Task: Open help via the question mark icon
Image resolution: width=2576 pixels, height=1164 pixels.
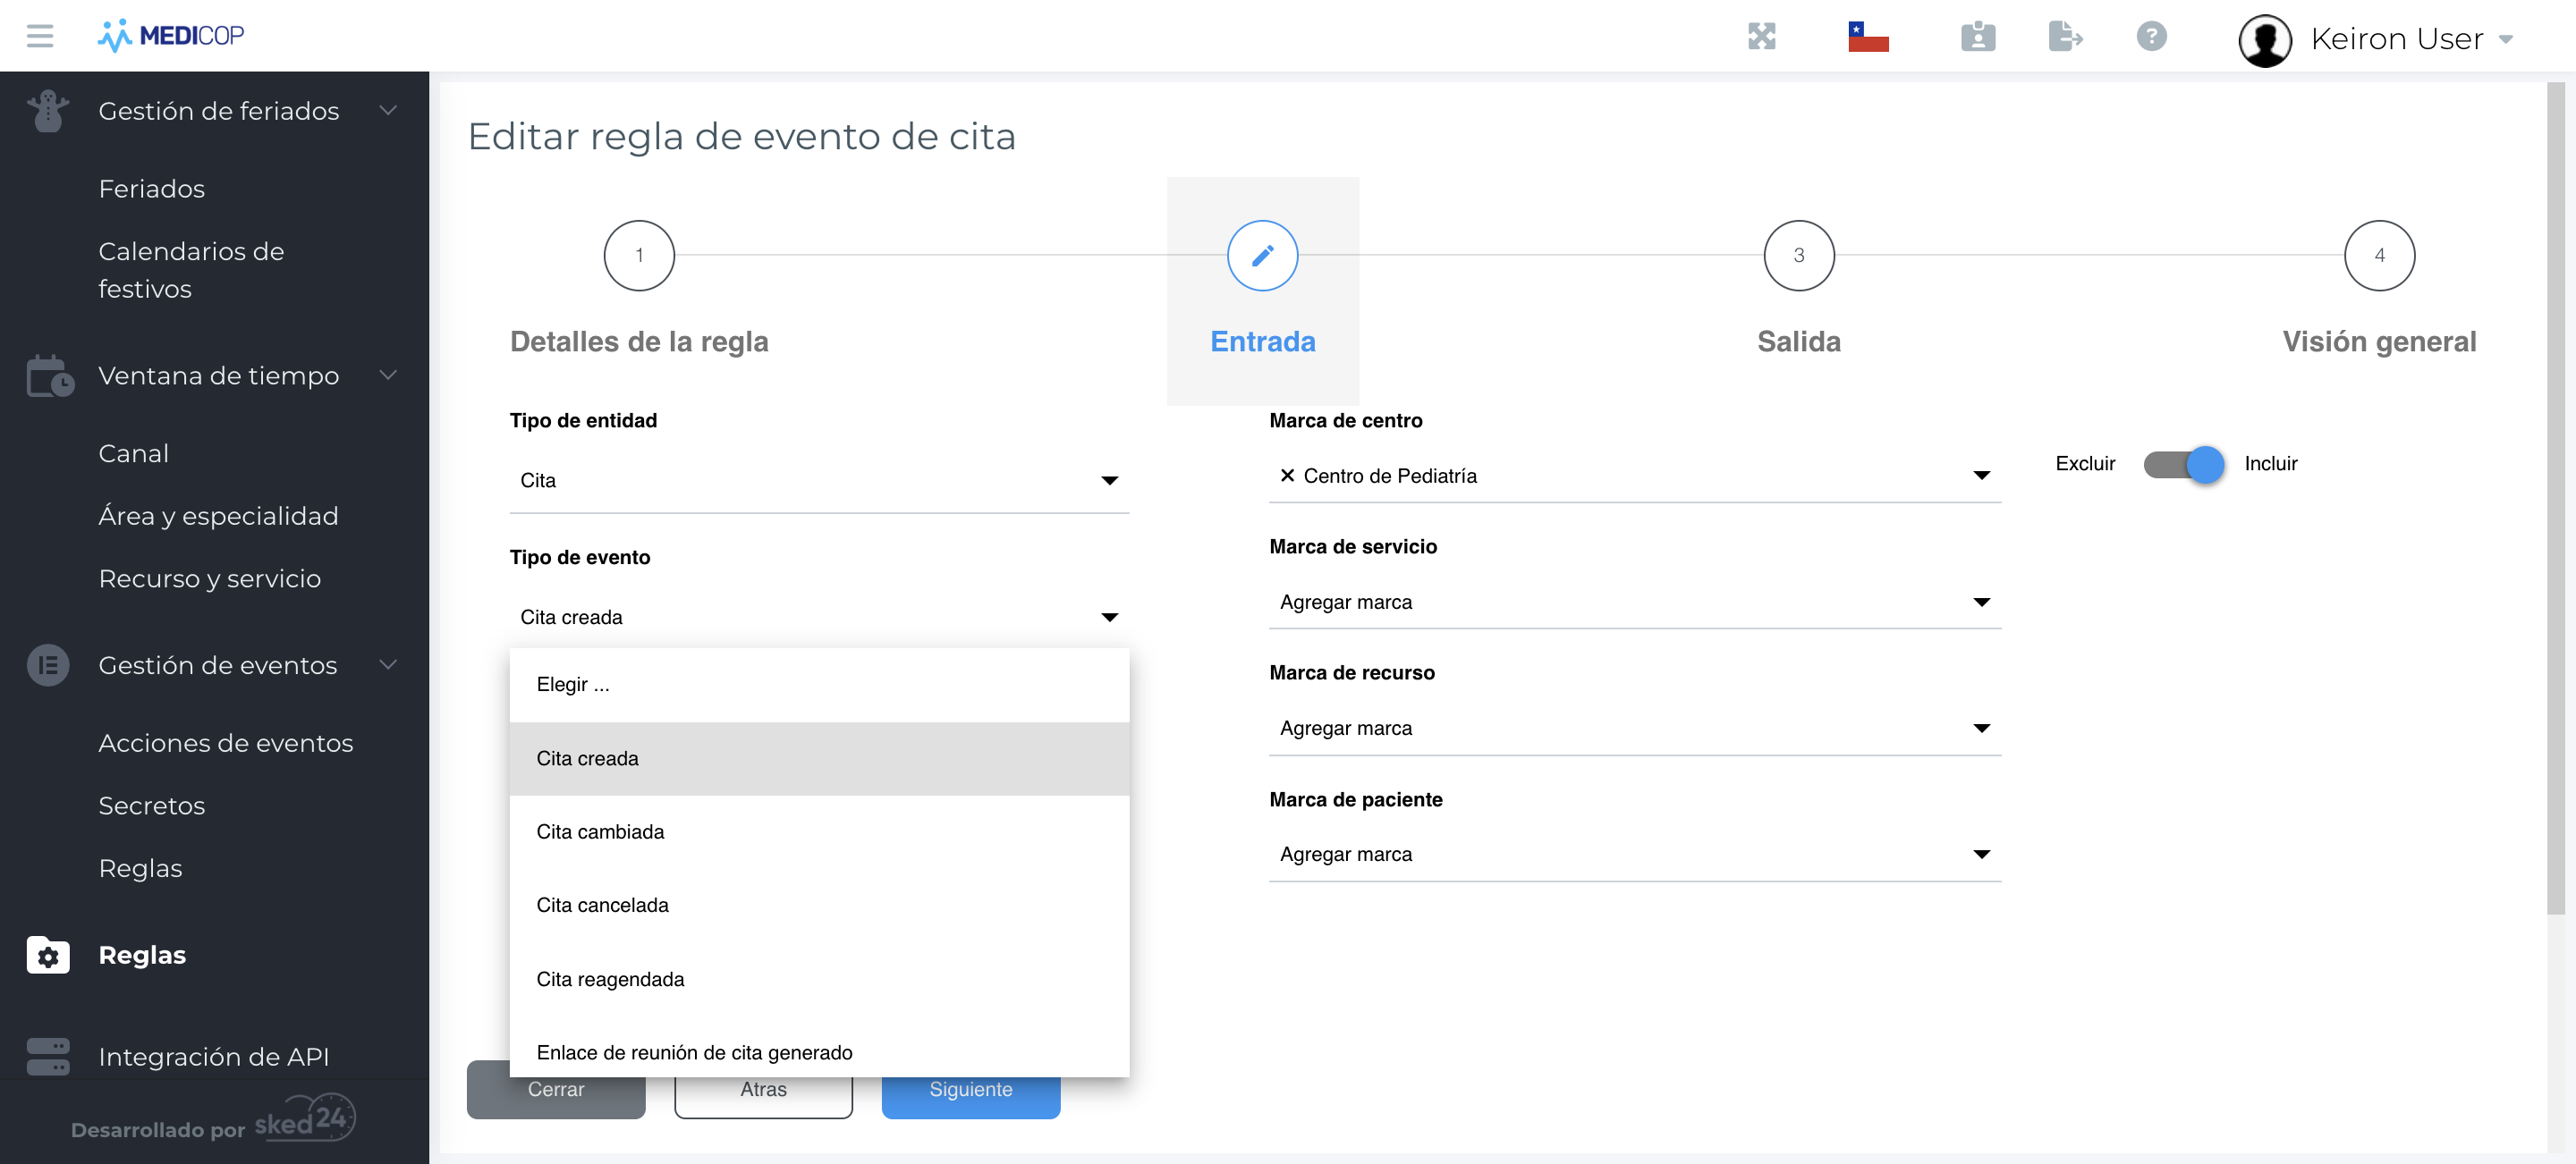Action: pyautogui.click(x=2151, y=37)
